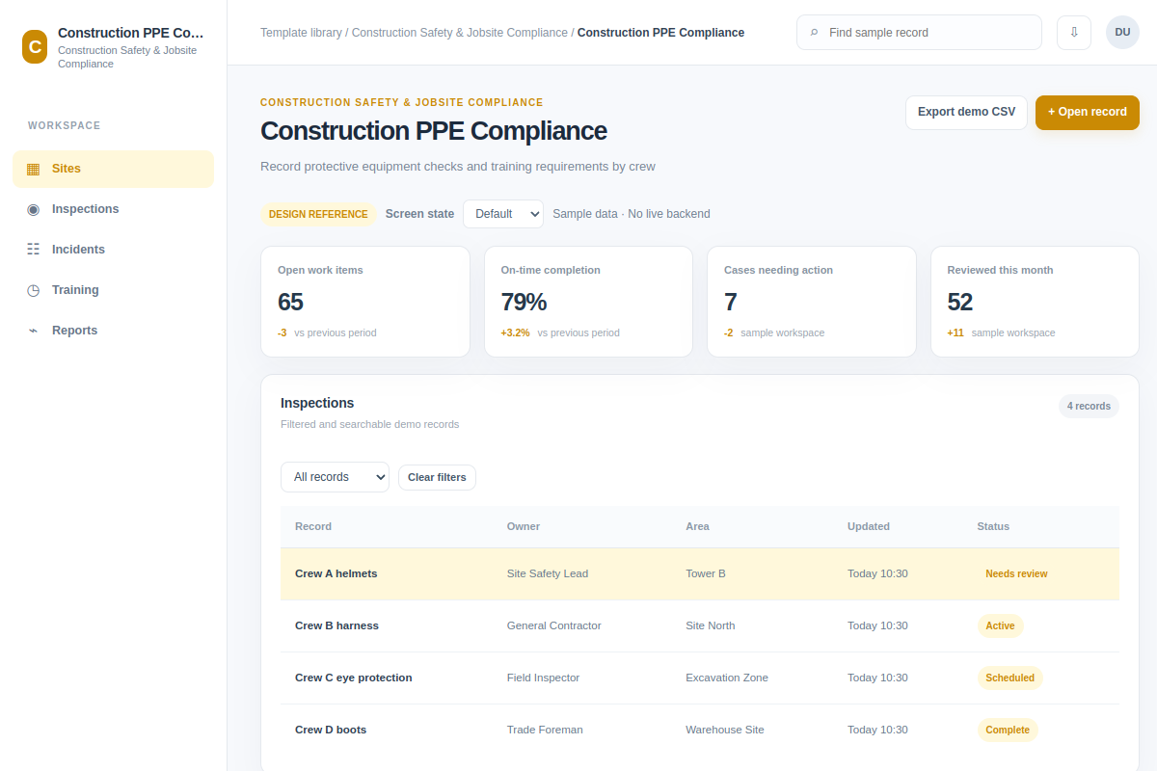
Task: Open the Reports section
Action: 113,331
